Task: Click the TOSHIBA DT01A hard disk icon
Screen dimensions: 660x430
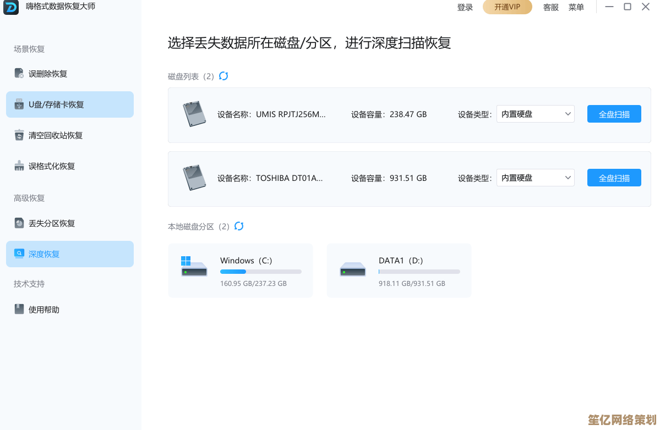Action: coord(194,178)
